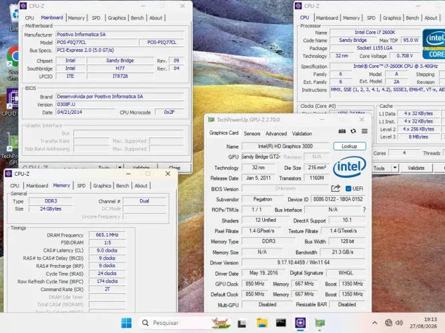This screenshot has width=445, height=333.
Task: Click the Pegatron subvendor value
Action: click(262, 199)
